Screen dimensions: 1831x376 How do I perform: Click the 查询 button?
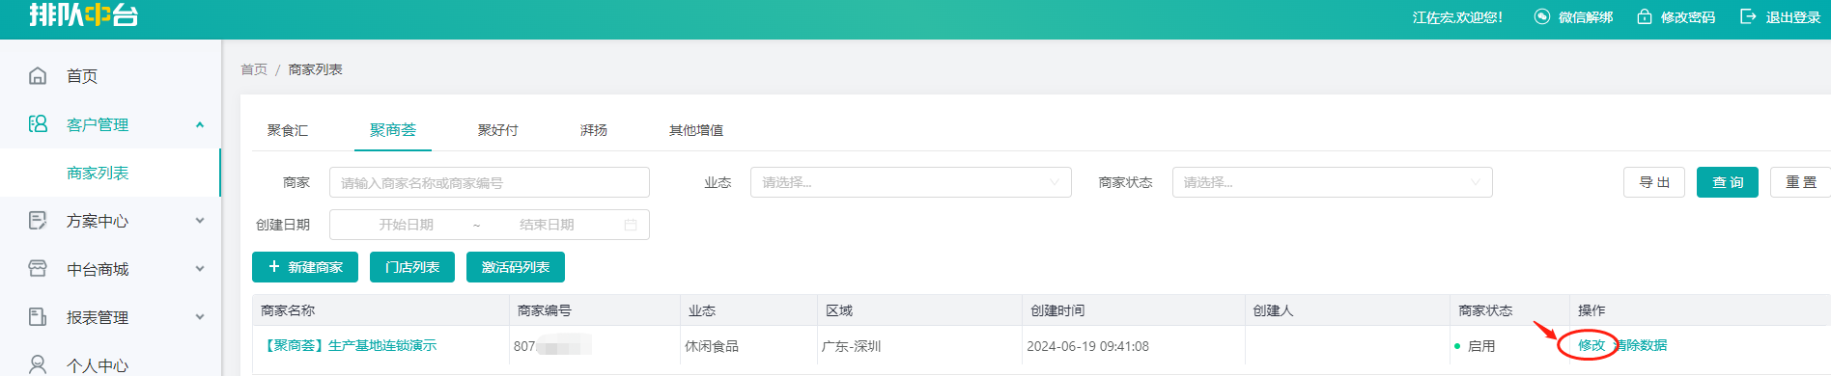[1728, 182]
